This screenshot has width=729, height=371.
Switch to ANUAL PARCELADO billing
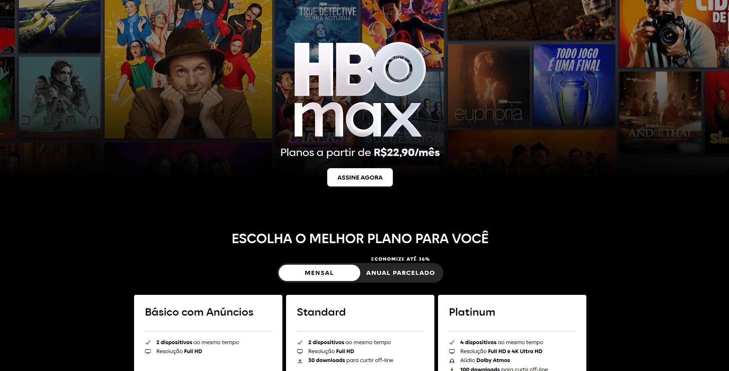click(x=400, y=273)
